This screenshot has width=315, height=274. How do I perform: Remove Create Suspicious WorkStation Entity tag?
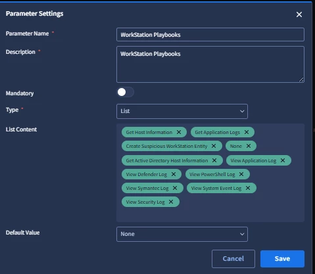(214, 146)
